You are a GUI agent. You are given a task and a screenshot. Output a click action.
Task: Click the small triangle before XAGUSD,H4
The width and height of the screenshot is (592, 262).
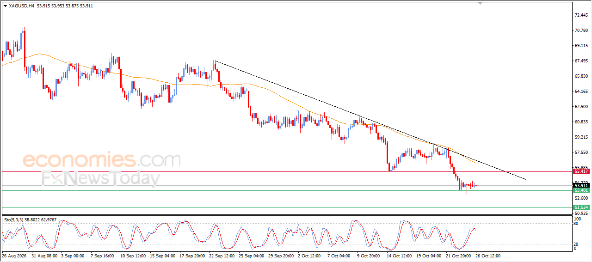pyautogui.click(x=5, y=6)
